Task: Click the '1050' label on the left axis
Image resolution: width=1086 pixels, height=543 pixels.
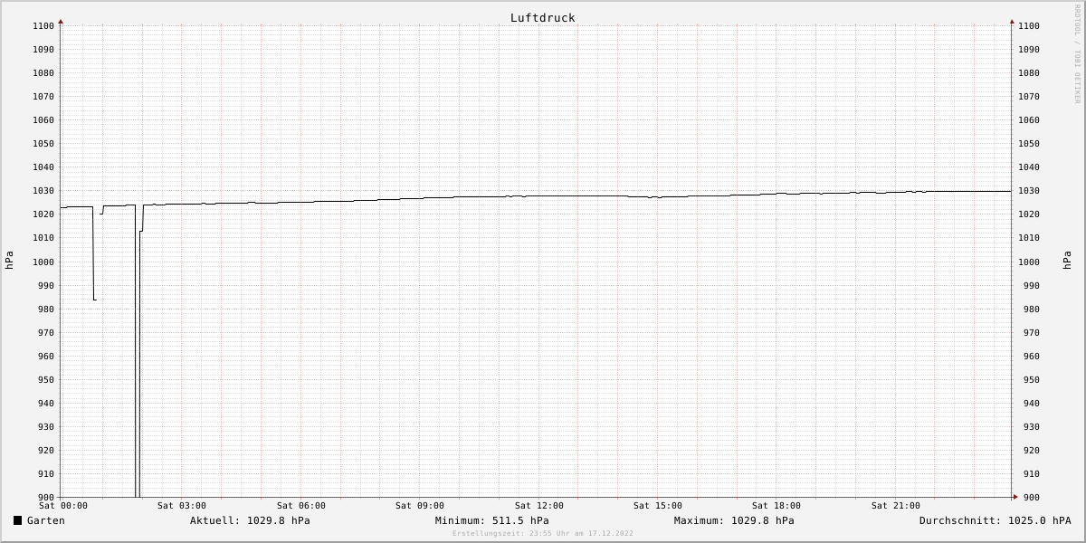Action: [x=43, y=144]
